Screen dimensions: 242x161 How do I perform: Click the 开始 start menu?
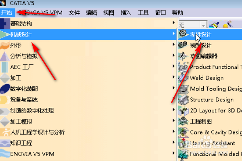click(6, 12)
